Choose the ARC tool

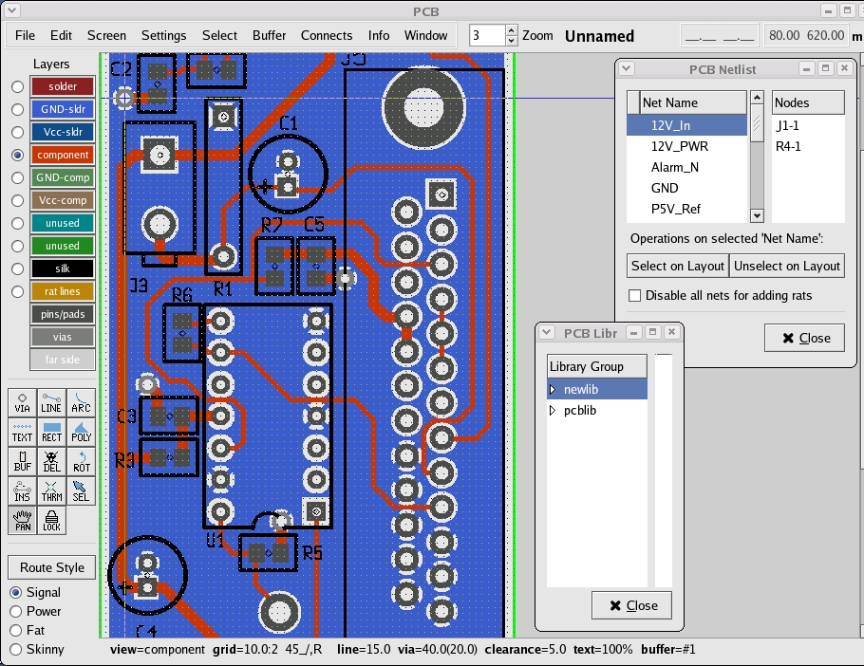tap(82, 402)
